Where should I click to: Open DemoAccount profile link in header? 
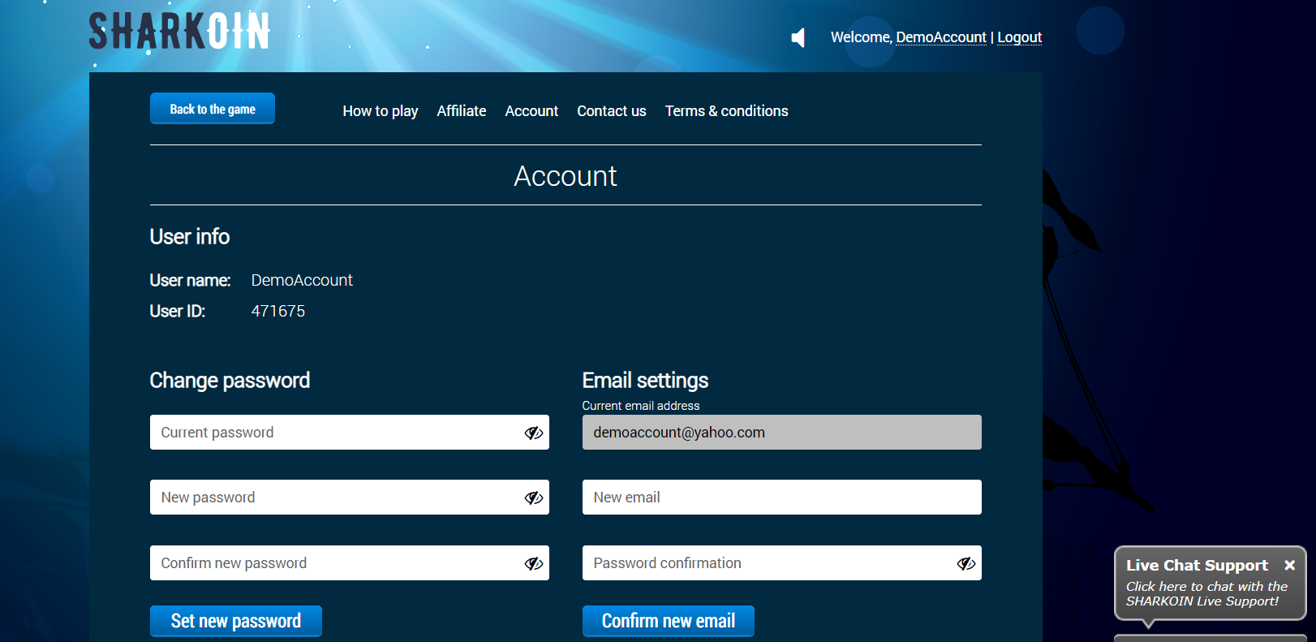click(941, 37)
